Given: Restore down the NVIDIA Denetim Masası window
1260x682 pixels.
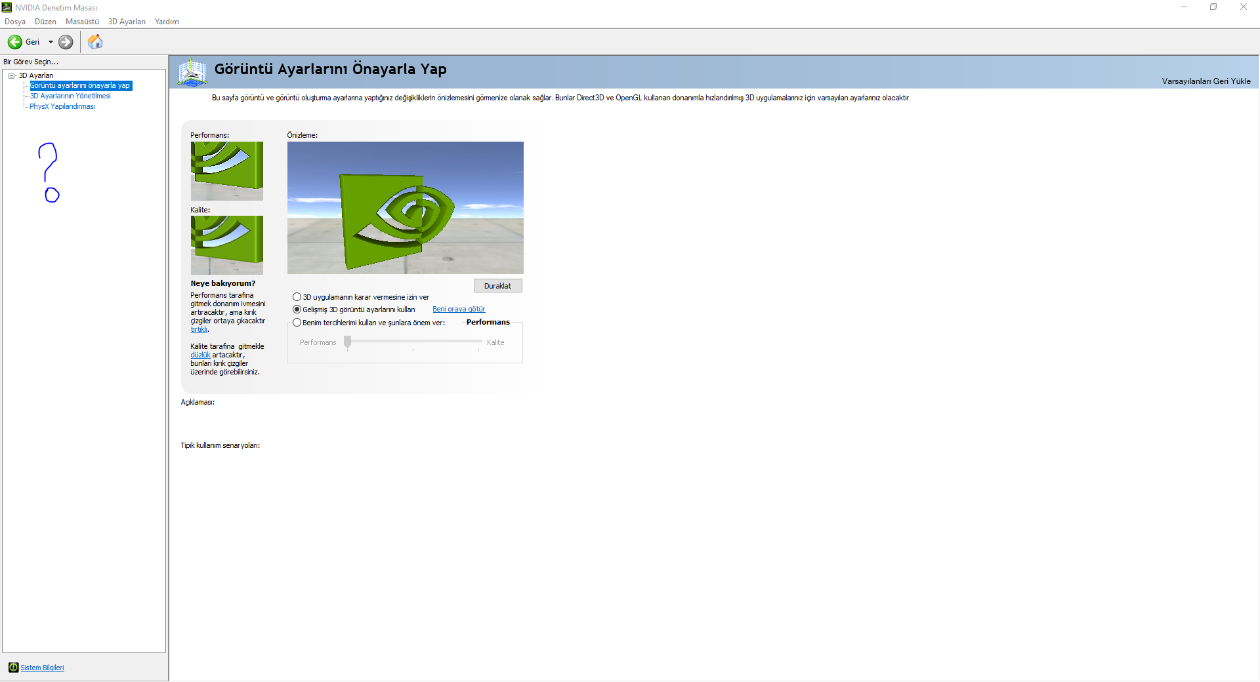Looking at the screenshot, I should [x=1213, y=7].
